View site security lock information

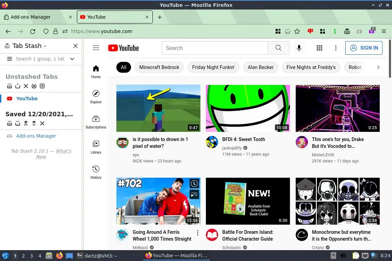[55, 32]
